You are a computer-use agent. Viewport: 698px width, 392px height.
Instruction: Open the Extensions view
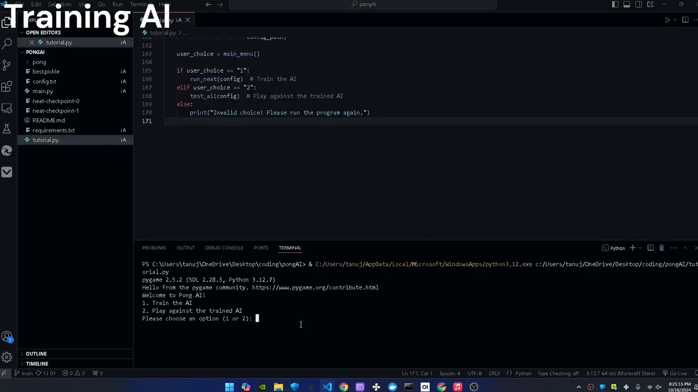tap(7, 86)
